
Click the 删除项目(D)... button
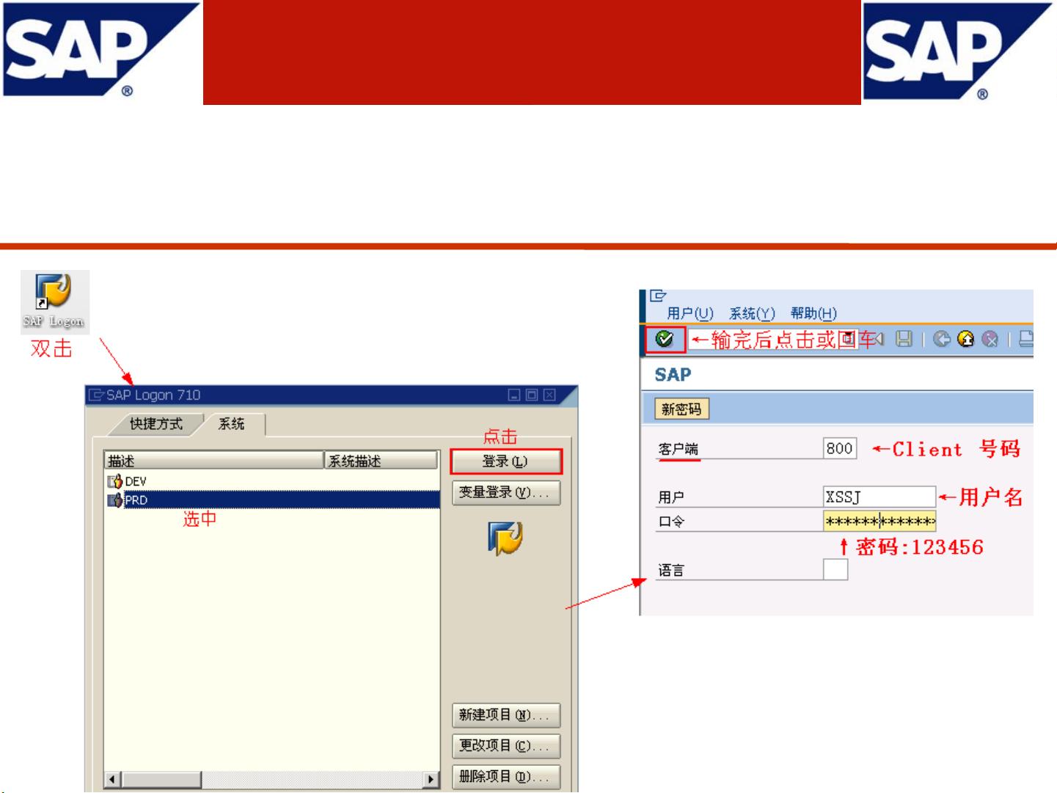click(505, 776)
